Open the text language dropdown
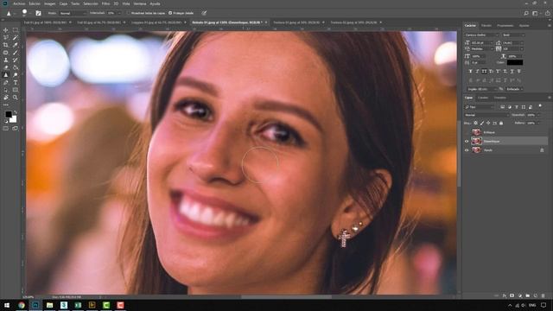Screen dimensions: 553x311 pyautogui.click(x=482, y=89)
